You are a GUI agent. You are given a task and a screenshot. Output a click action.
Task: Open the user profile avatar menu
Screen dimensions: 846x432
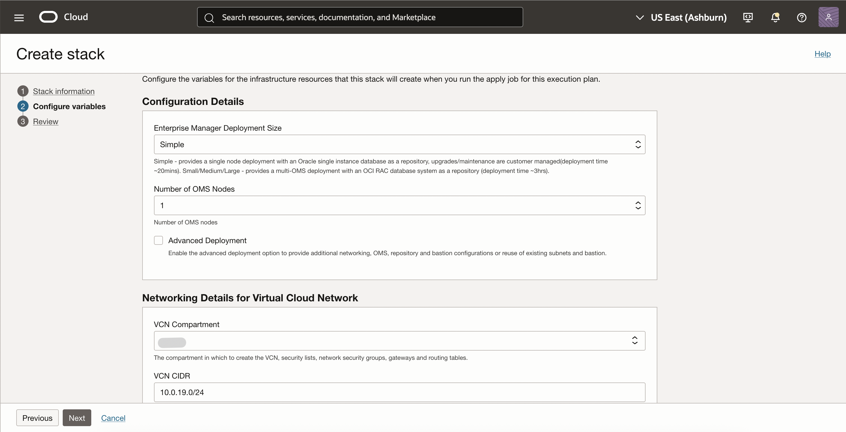(x=828, y=17)
